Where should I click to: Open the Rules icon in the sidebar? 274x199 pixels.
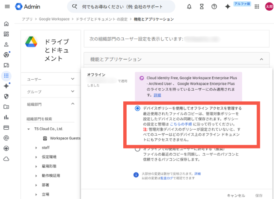tap(6, 149)
